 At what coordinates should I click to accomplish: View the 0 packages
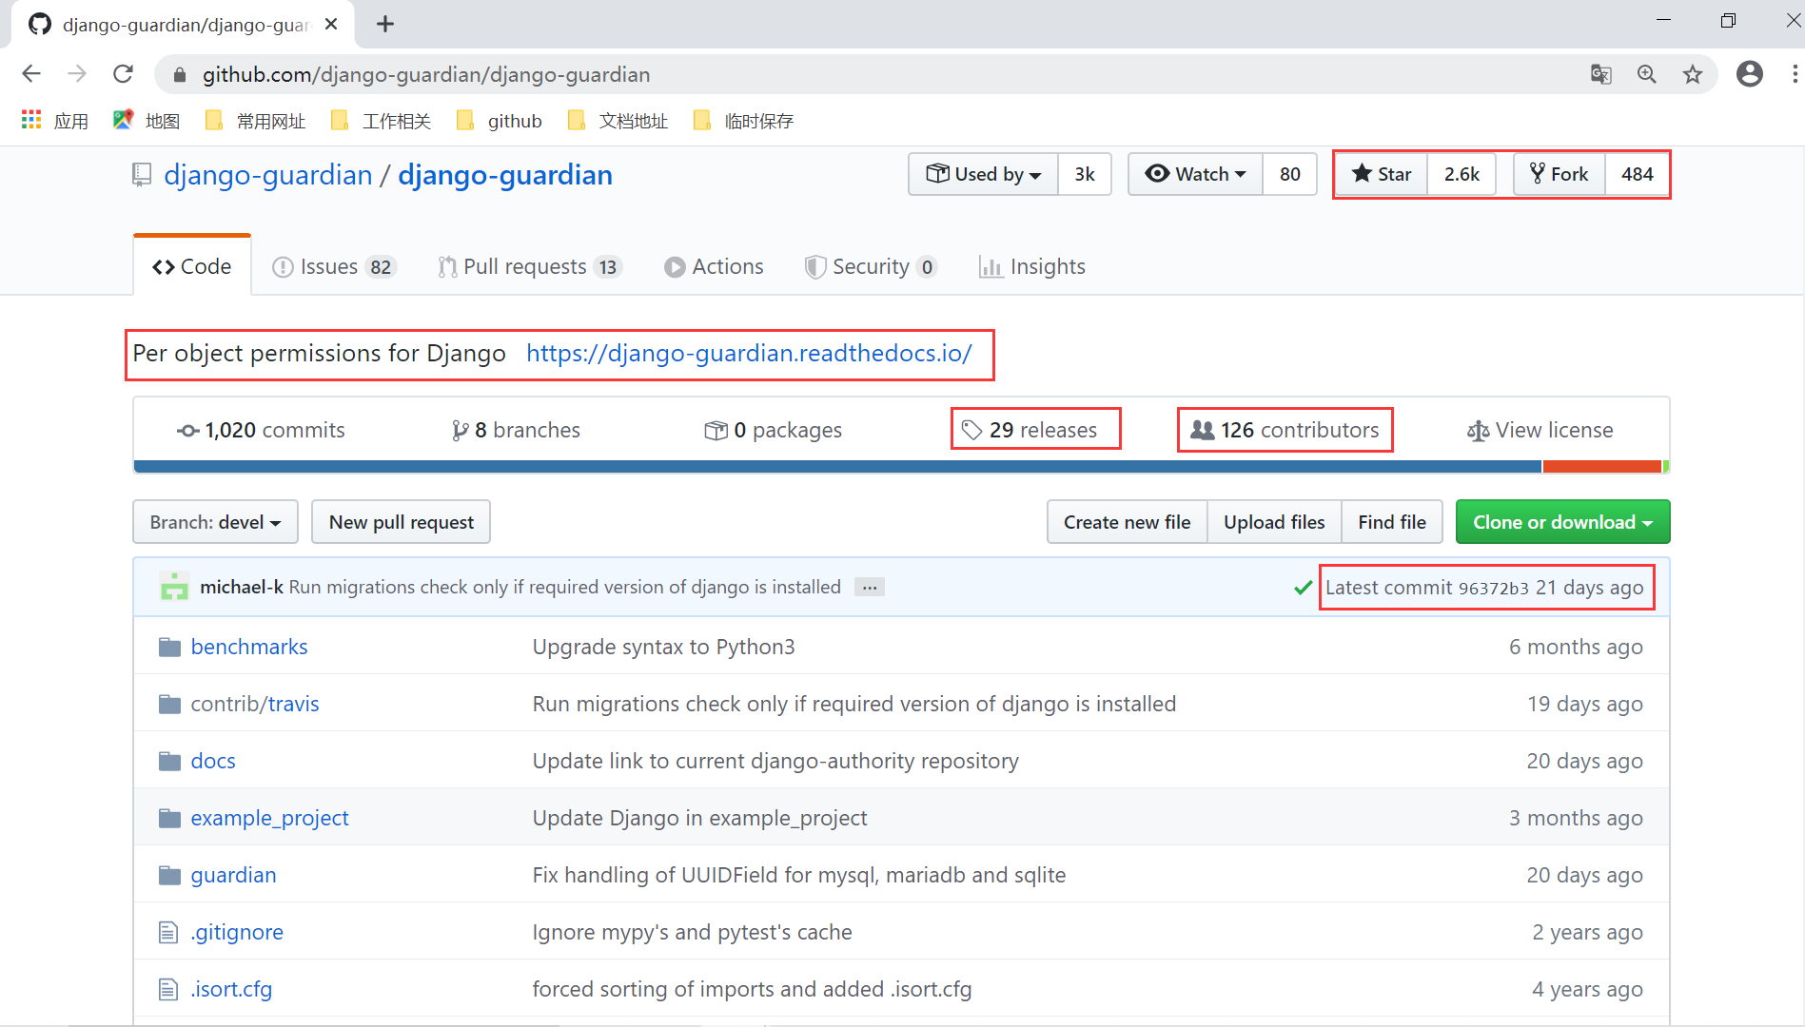tap(773, 430)
